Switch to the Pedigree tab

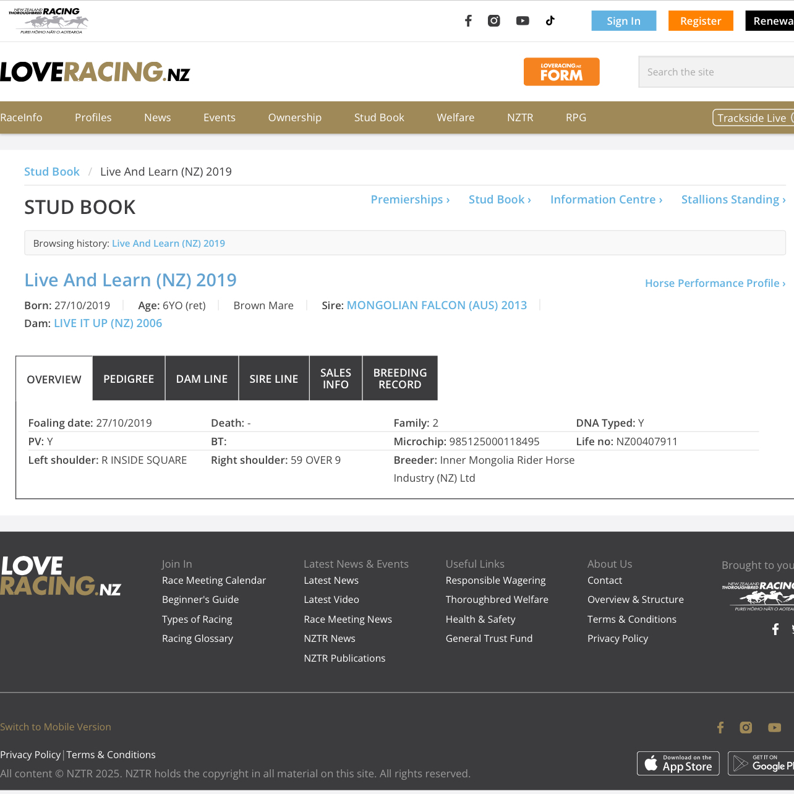(x=129, y=378)
